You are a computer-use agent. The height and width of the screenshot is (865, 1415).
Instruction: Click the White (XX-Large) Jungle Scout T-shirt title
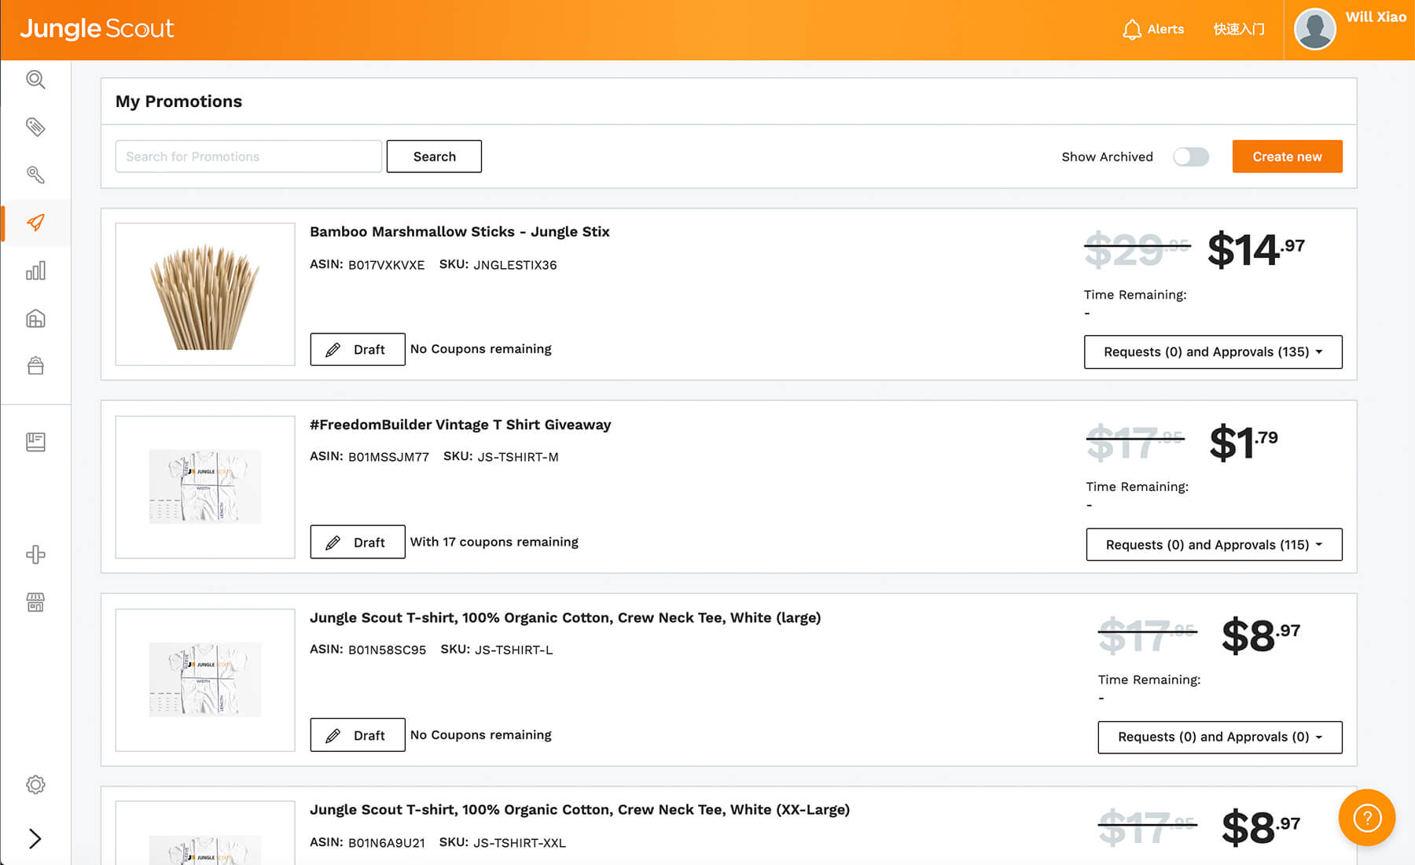[580, 809]
